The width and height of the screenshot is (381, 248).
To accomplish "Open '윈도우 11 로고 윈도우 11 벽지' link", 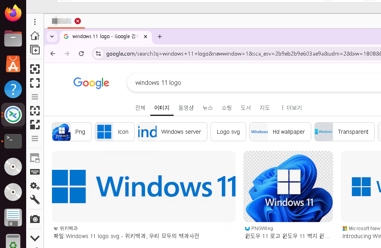I will click(287, 236).
